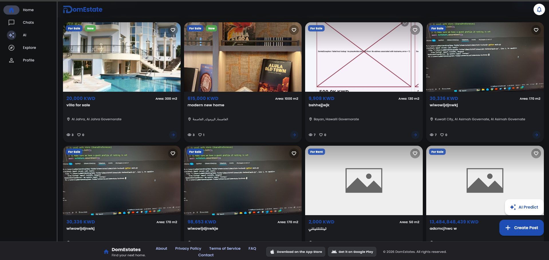Go to the Profile sidebar icon

[11, 60]
